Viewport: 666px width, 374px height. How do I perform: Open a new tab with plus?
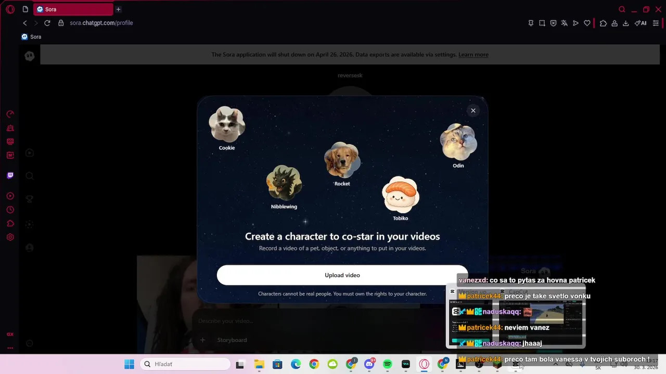119,9
